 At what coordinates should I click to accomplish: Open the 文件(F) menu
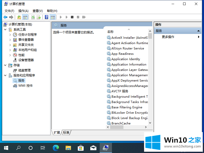click(9, 11)
